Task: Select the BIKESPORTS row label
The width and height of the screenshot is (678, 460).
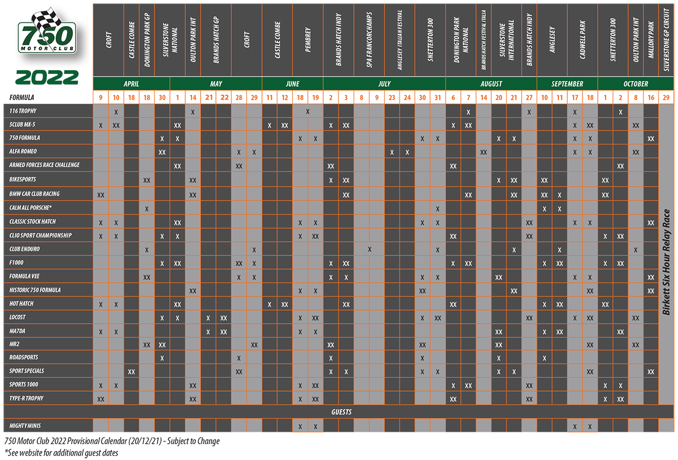Action: pos(23,180)
